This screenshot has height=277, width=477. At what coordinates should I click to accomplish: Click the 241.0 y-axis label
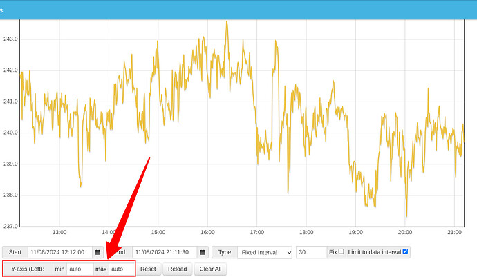pyautogui.click(x=10, y=102)
